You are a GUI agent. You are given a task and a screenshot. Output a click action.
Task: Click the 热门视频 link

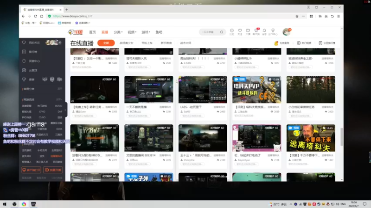coord(304,43)
